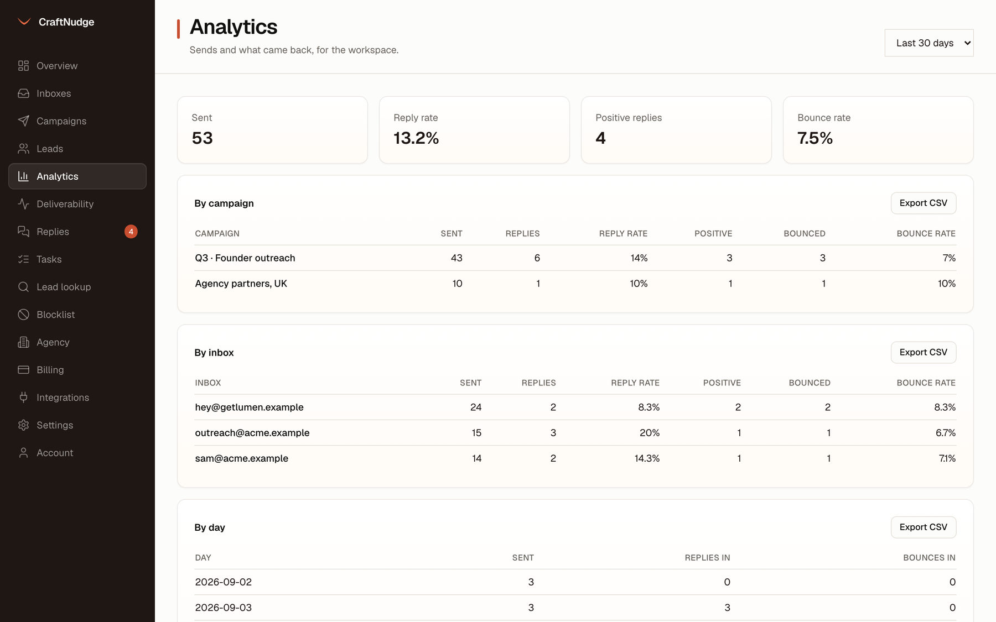
Task: Click the INBOX column header
Action: coord(208,383)
